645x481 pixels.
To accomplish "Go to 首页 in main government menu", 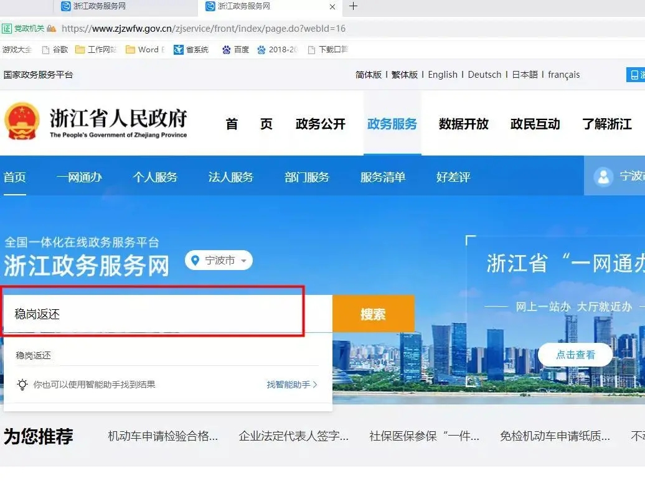I will (249, 124).
